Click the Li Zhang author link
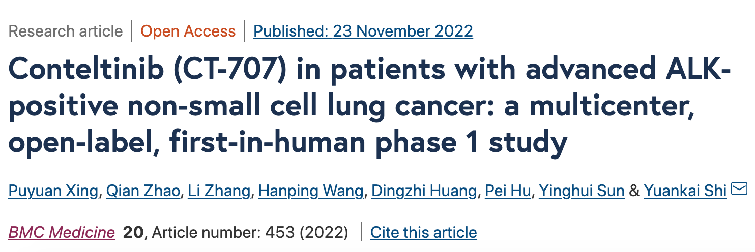This screenshot has height=252, width=755. point(219,192)
